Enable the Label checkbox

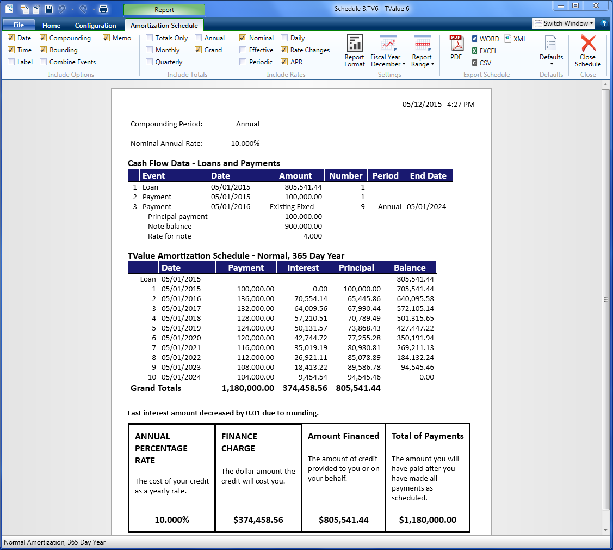click(x=11, y=62)
